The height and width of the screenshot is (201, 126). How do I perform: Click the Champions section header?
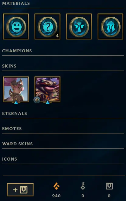coord(17,51)
